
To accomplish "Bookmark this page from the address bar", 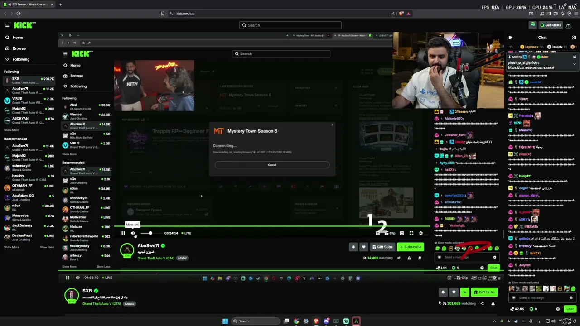I will coord(163,14).
